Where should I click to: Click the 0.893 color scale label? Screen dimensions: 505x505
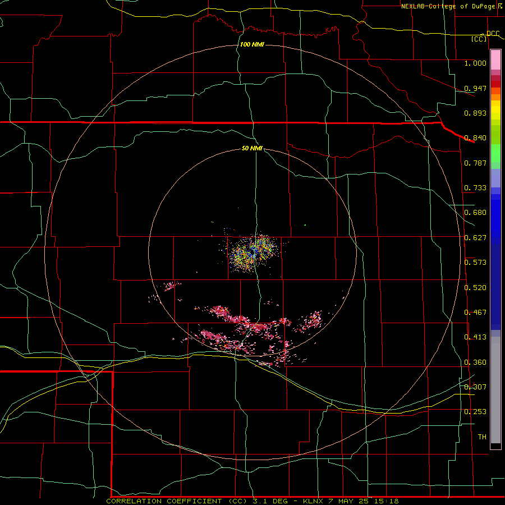475,113
